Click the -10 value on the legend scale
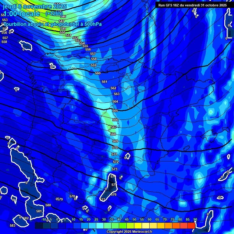Viewport: 234px width, 234px height. (x=44, y=219)
